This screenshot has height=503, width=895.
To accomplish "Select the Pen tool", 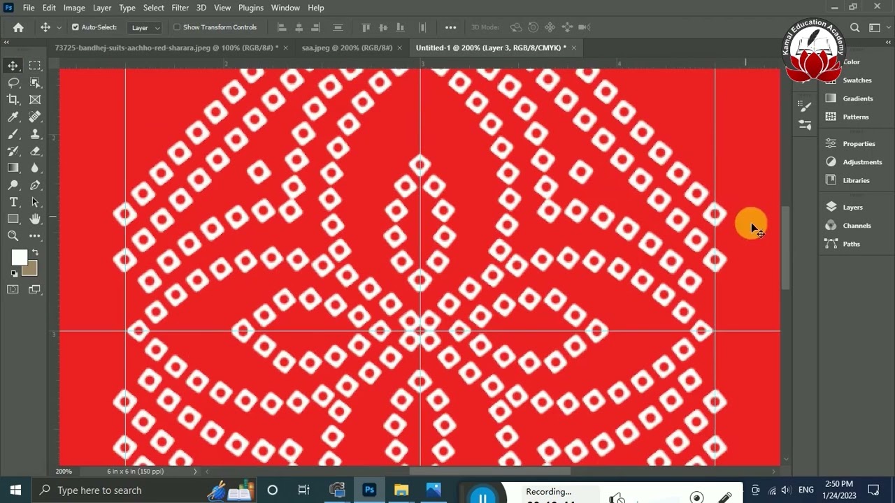I will click(x=35, y=185).
